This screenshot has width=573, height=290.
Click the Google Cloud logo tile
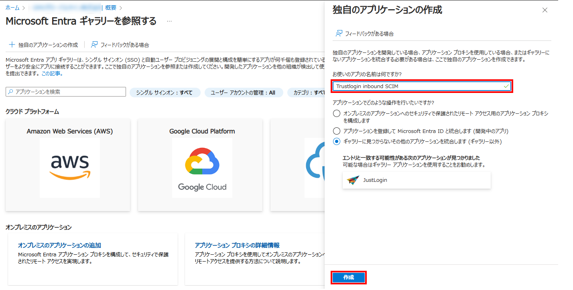[x=202, y=168]
